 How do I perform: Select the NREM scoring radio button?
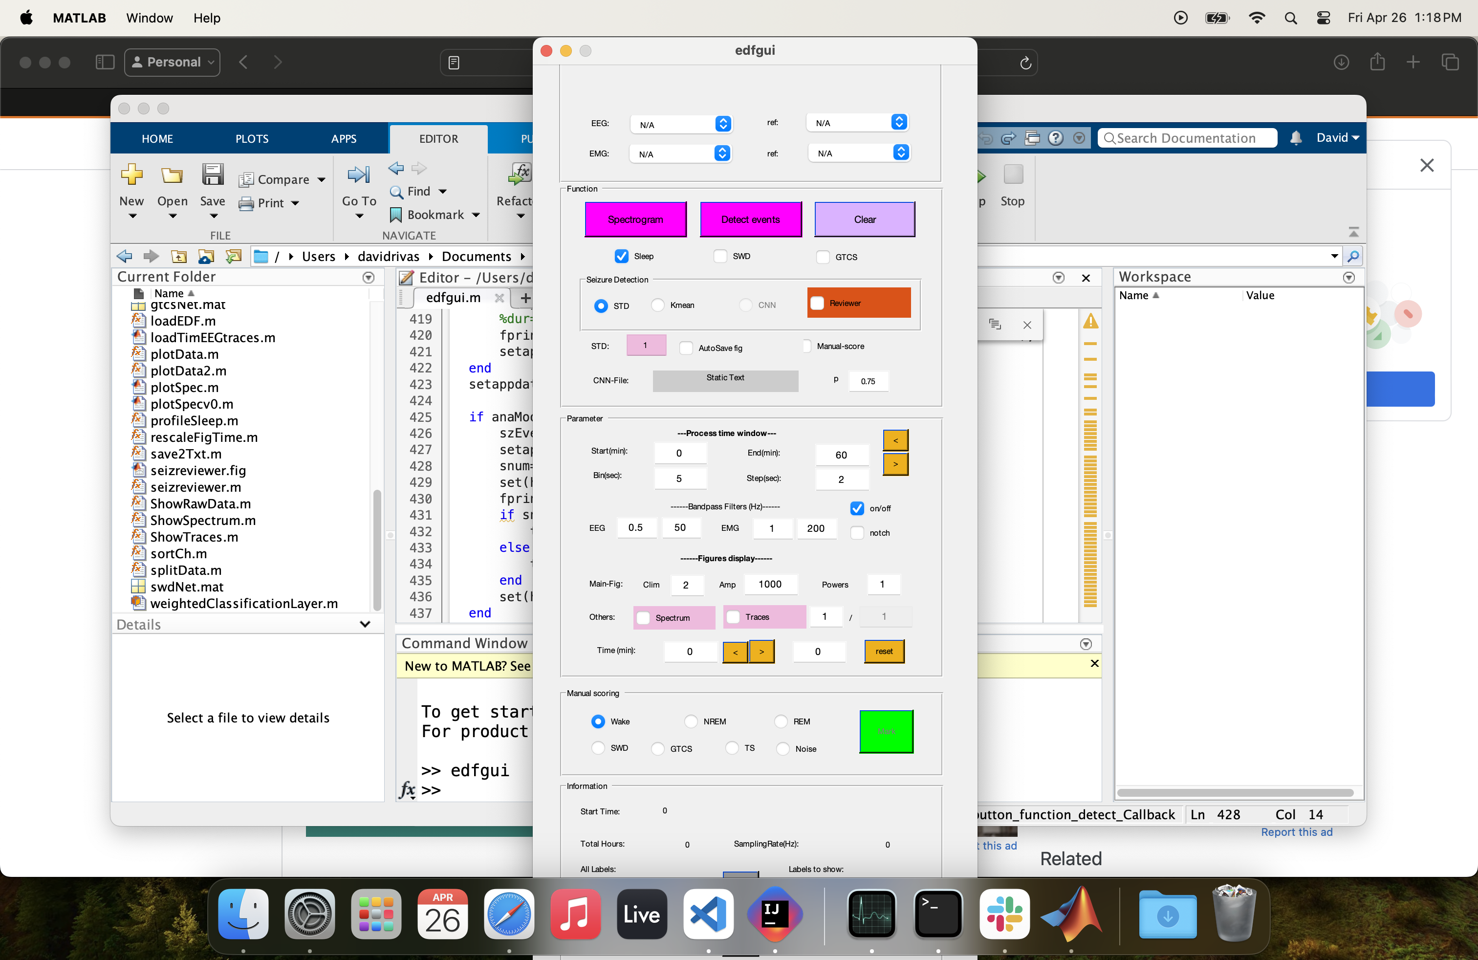[691, 721]
